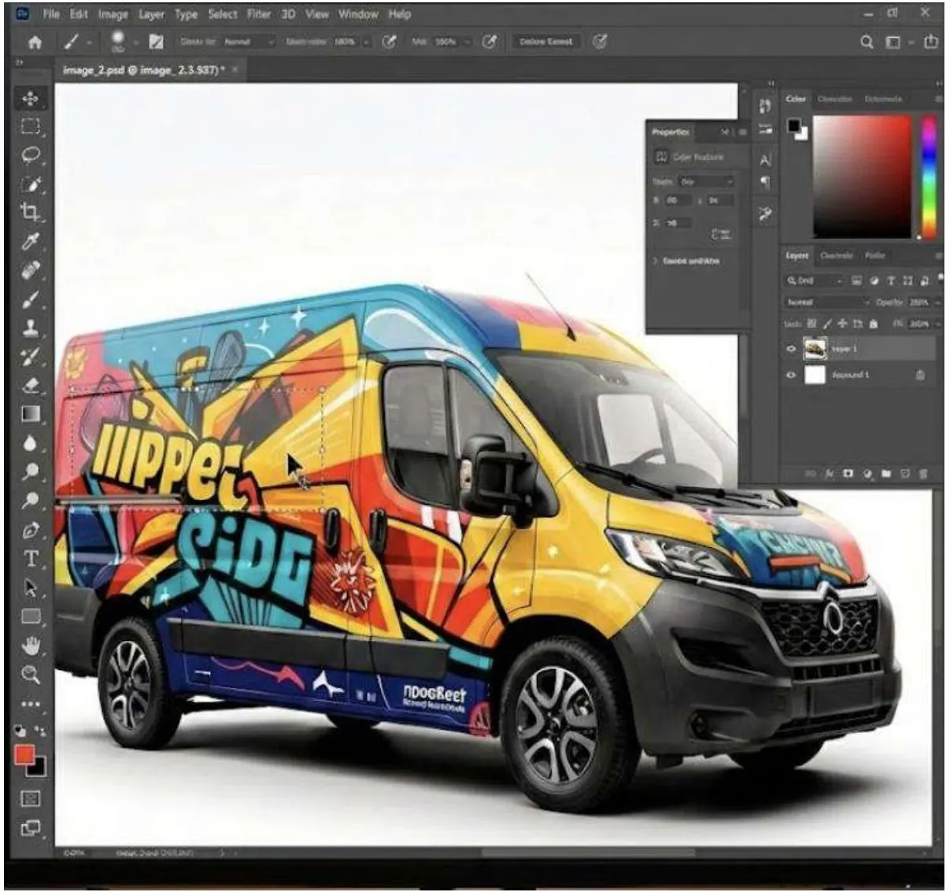Toggle lock image pixels brush icon
The image size is (946, 892).
click(827, 324)
